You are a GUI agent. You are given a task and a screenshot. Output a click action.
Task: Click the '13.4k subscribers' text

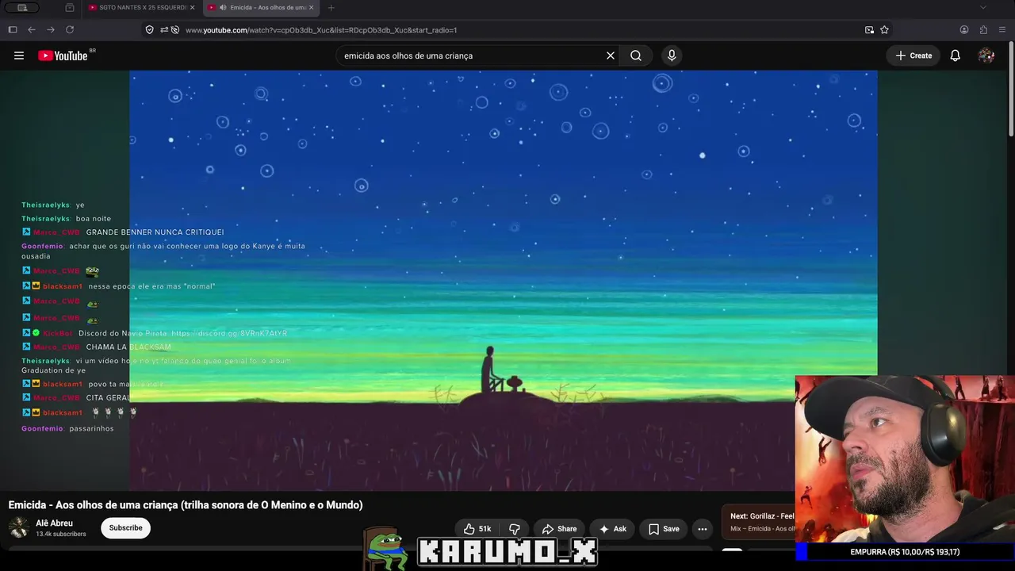pos(61,535)
